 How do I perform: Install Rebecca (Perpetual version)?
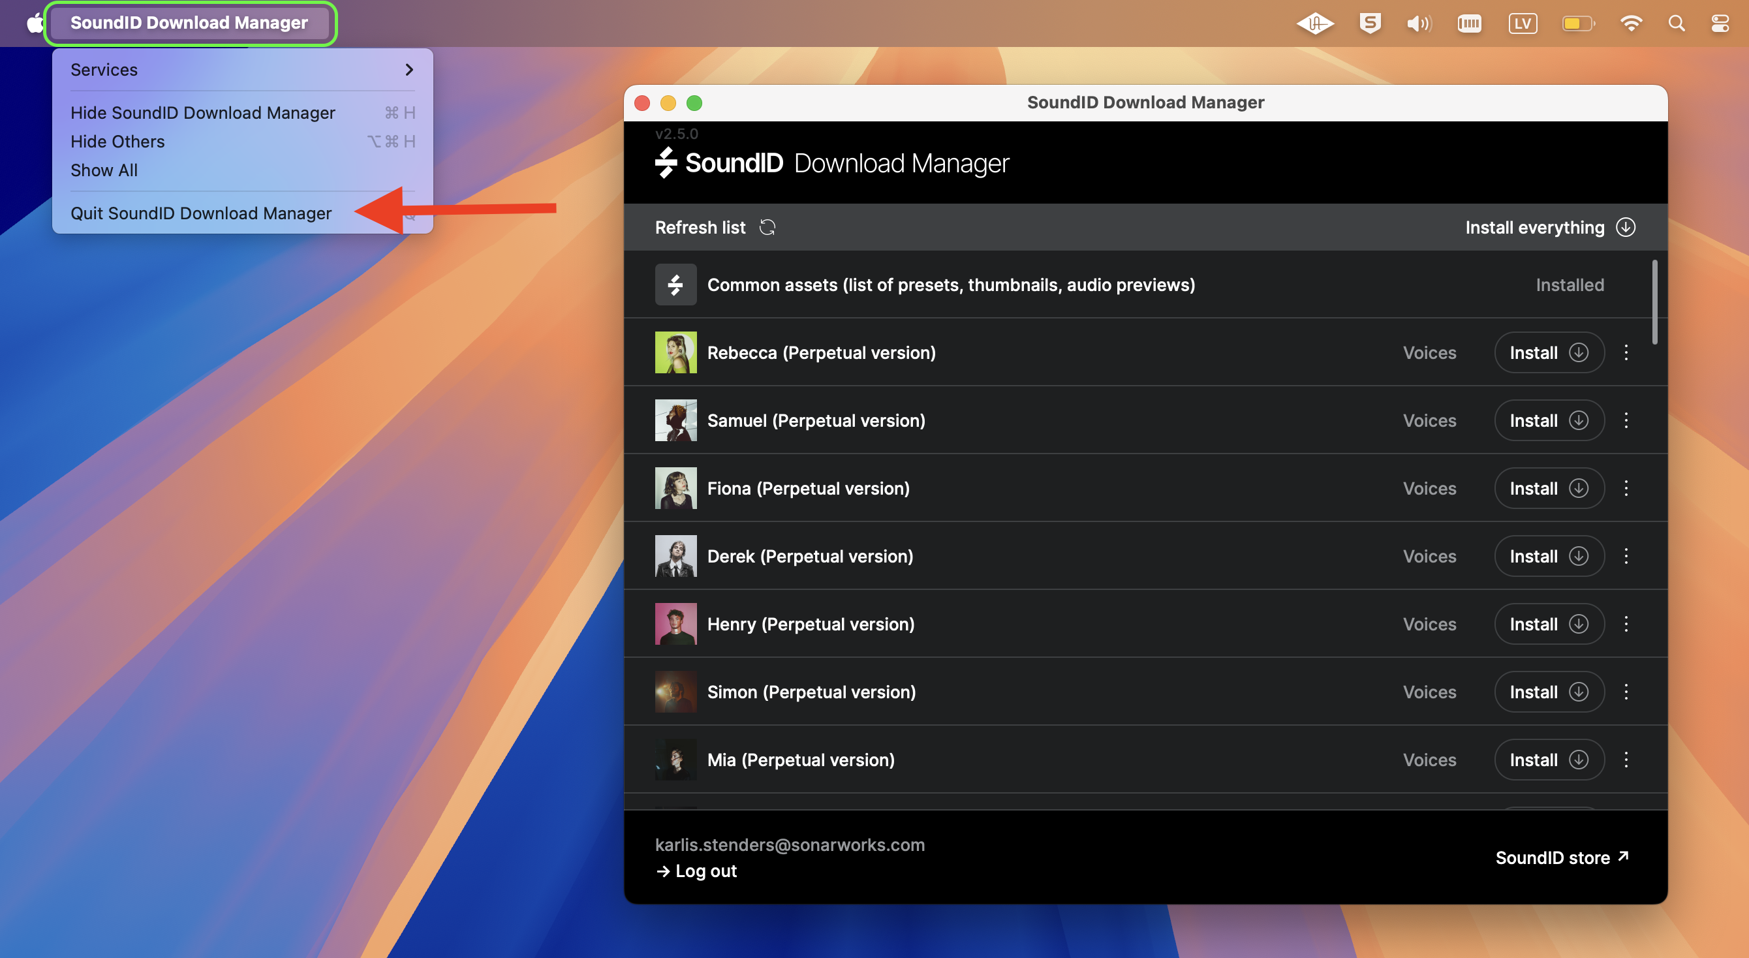point(1549,352)
